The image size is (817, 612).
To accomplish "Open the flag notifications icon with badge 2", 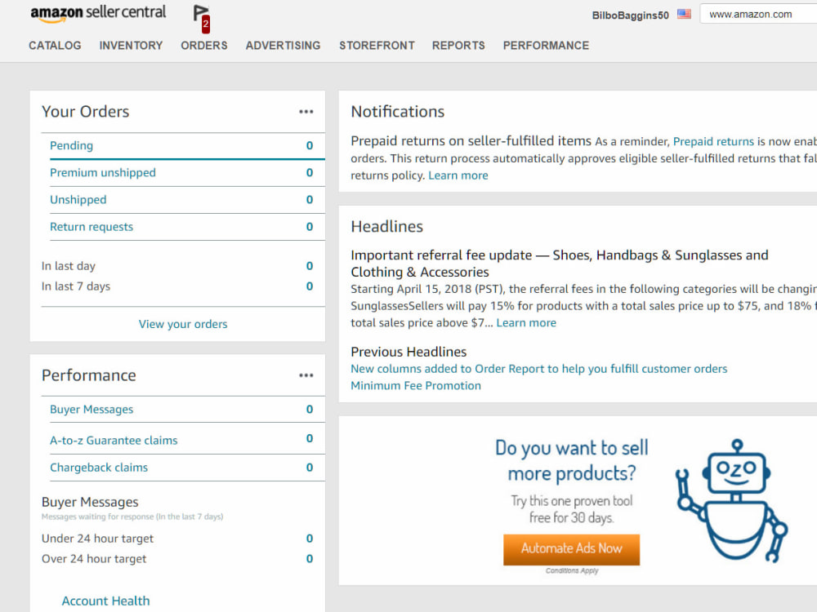I will 202,19.
